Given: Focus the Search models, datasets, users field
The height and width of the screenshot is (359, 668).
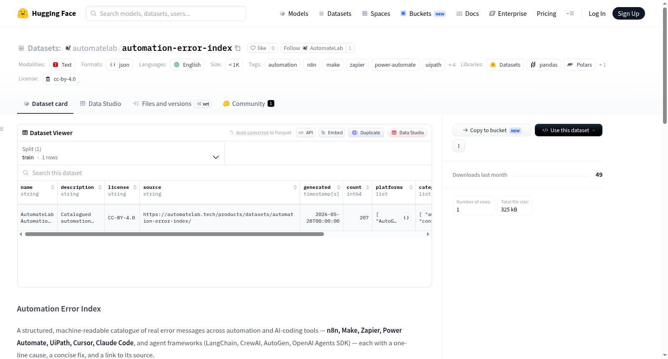Looking at the screenshot, I should coord(166,13).
